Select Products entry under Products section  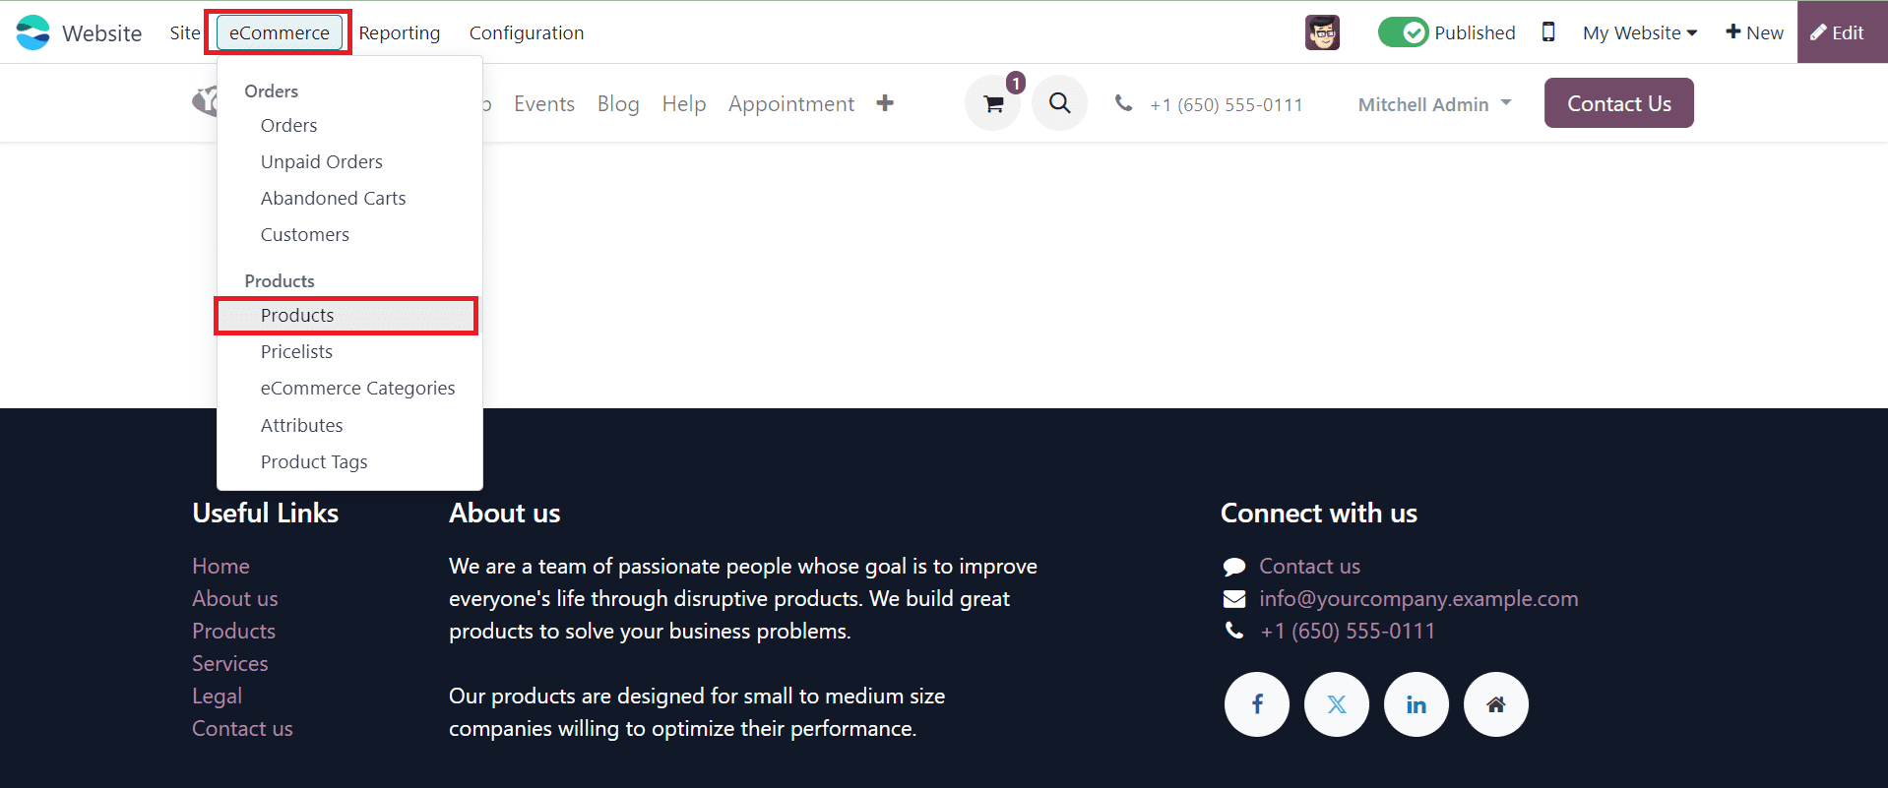click(x=346, y=316)
